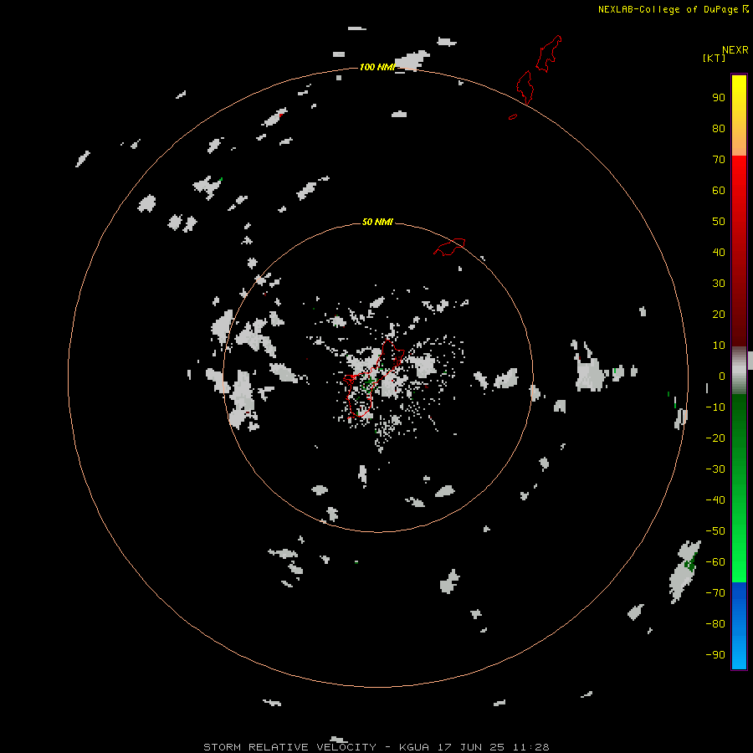Click the NEXR label above the color scale

[735, 50]
